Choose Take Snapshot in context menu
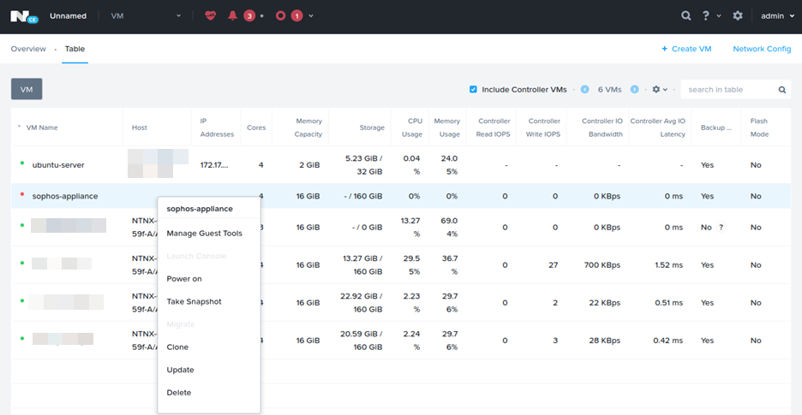 click(x=194, y=302)
